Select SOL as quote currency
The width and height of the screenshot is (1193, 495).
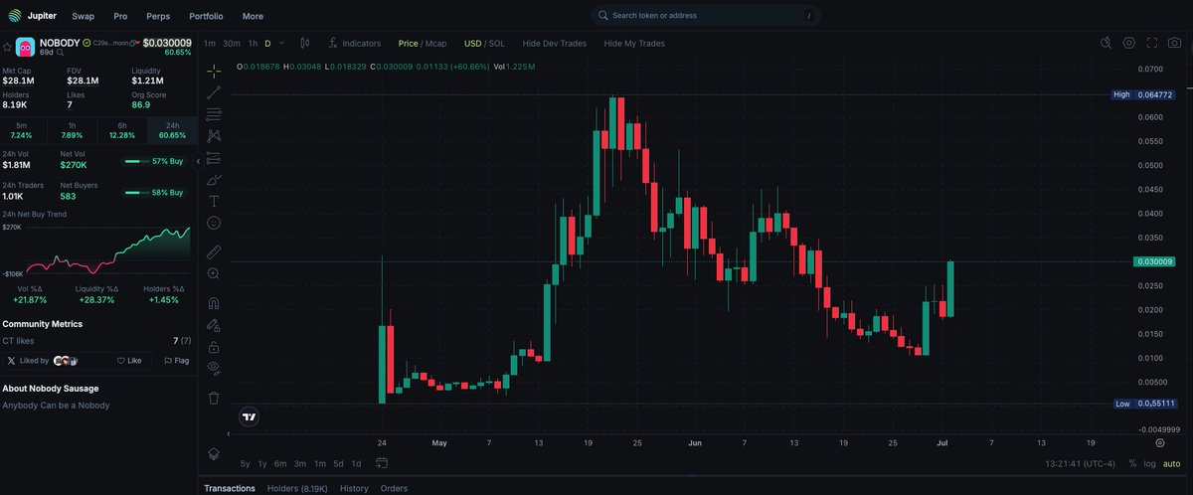pyautogui.click(x=497, y=44)
